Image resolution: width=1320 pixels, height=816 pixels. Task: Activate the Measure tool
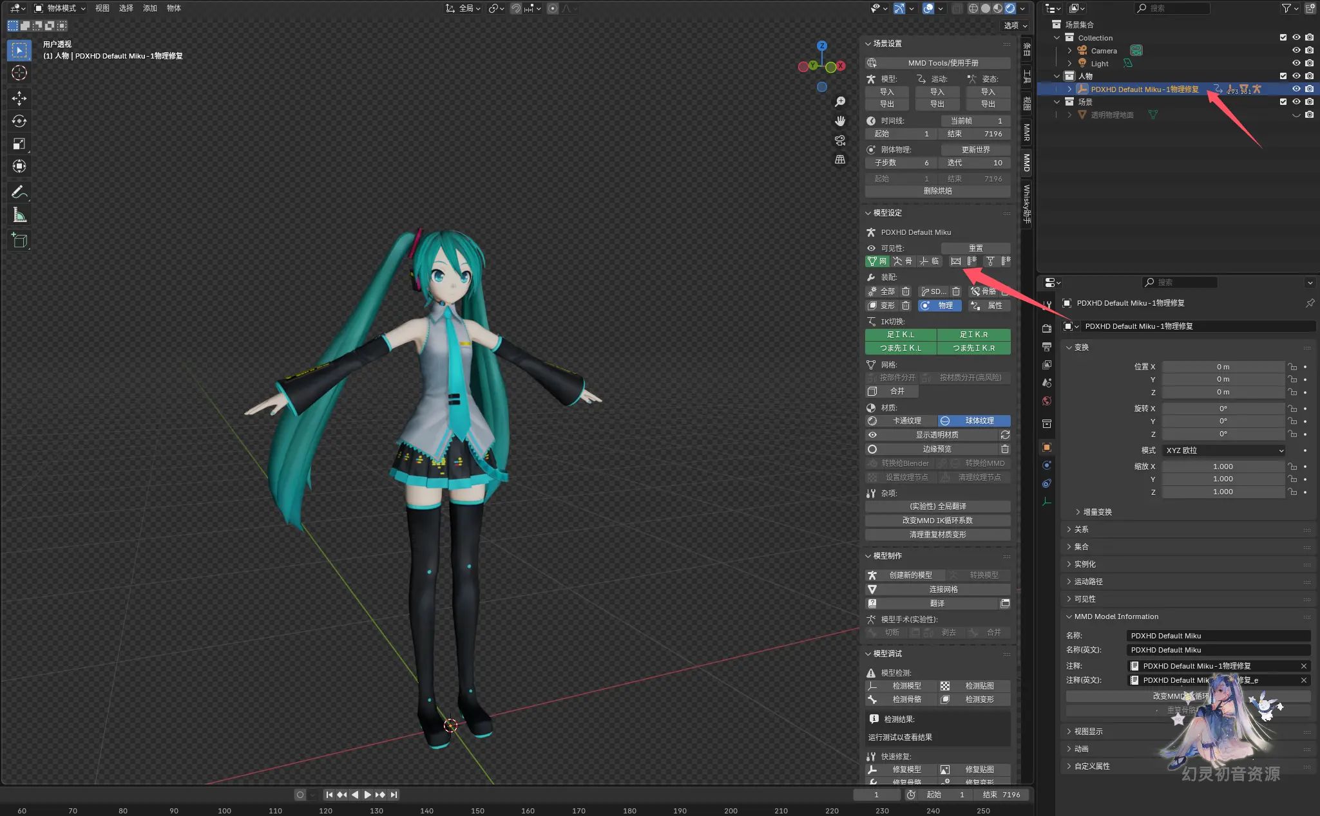coord(19,214)
